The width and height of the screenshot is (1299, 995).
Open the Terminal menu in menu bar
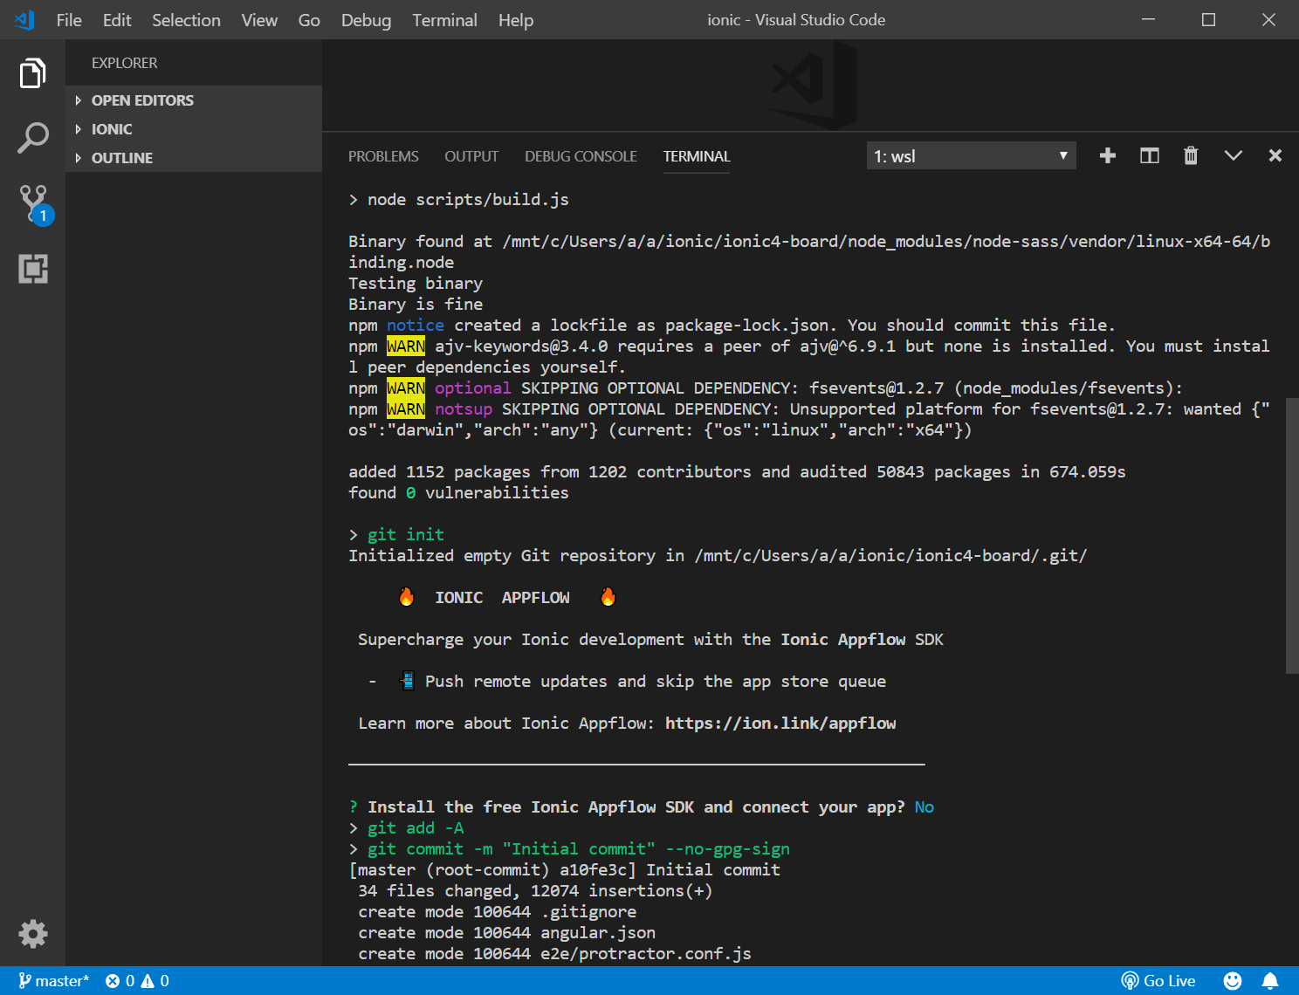click(x=444, y=20)
